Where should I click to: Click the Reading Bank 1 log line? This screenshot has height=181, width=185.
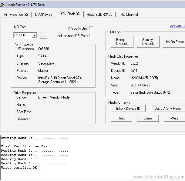coord(35,155)
